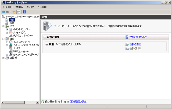Click the イベント ビューアー icon
The width and height of the screenshot is (172, 109).
[x=11, y=29]
